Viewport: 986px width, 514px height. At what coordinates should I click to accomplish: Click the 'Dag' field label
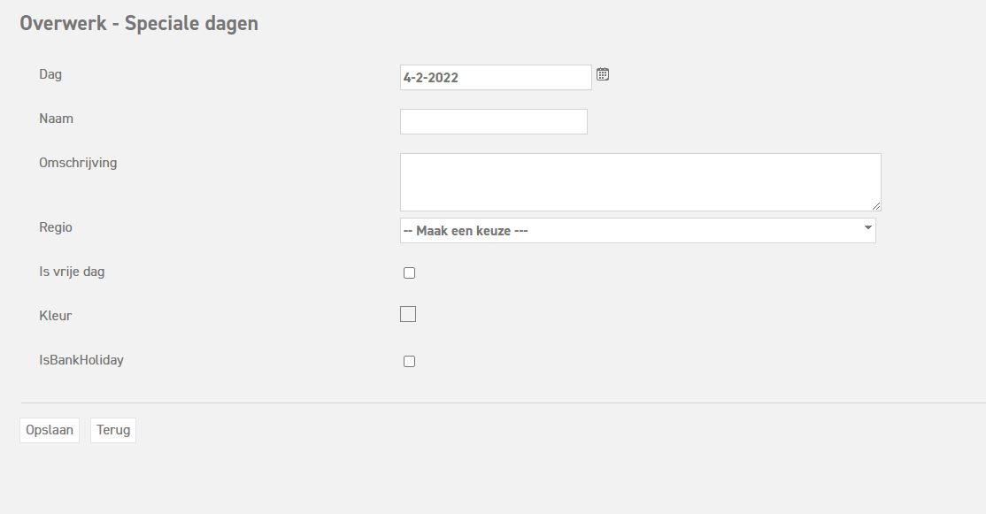point(50,74)
